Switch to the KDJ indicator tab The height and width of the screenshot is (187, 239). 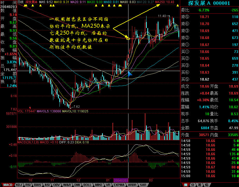point(19,185)
